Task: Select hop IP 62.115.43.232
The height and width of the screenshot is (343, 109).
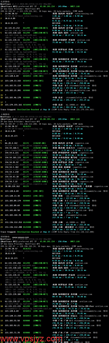Action: [12, 28]
